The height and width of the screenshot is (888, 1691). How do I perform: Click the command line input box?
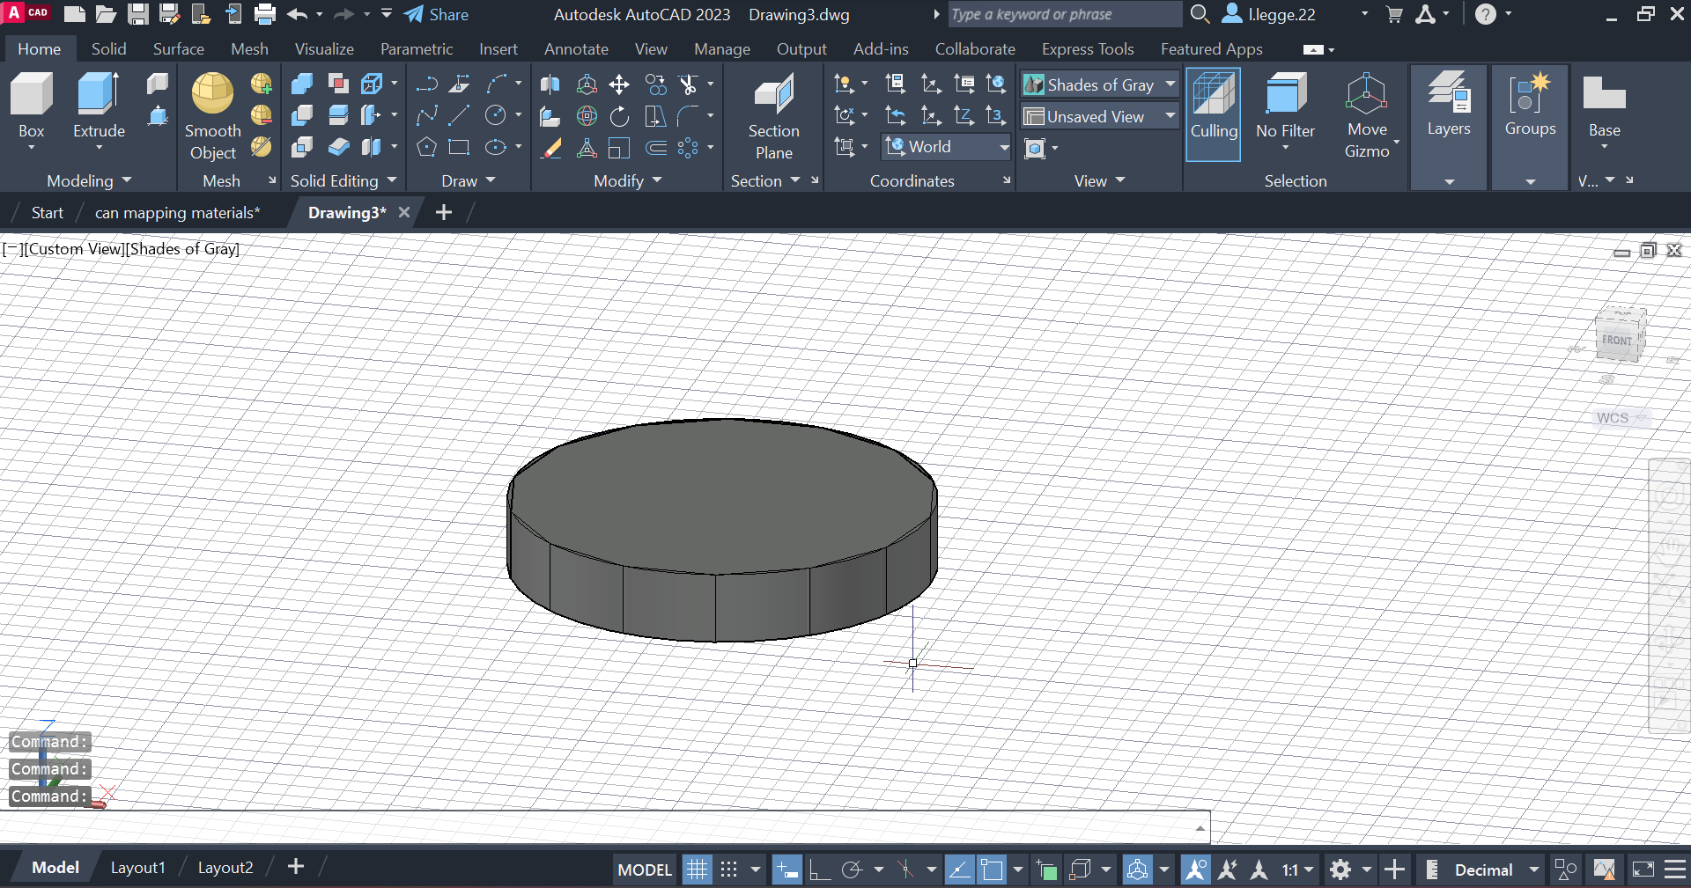[x=603, y=827]
